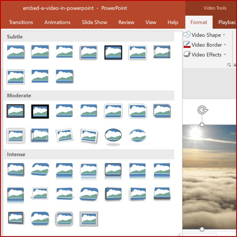Image resolution: width=237 pixels, height=237 pixels.
Task: Click the embed-a-video-in-powerpoint title text
Action: click(58, 8)
